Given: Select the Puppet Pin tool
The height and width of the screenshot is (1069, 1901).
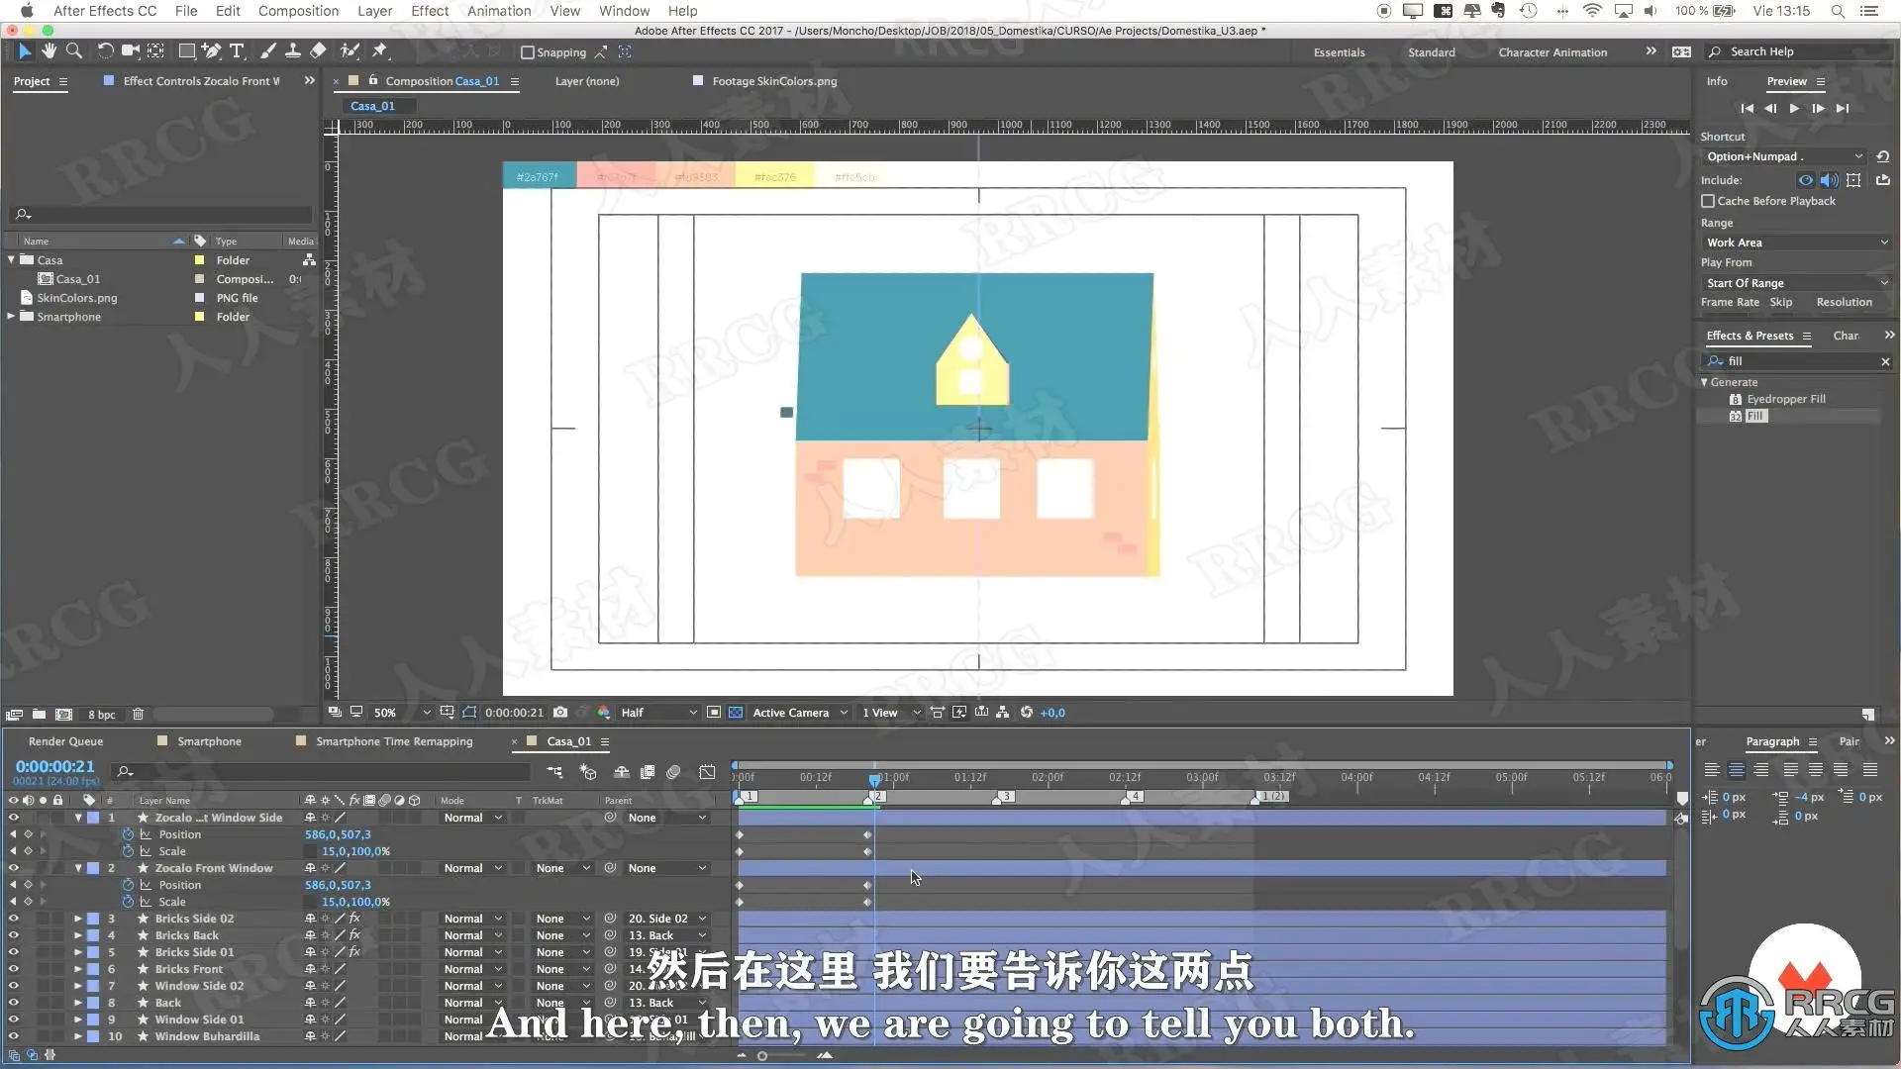Looking at the screenshot, I should [x=380, y=50].
